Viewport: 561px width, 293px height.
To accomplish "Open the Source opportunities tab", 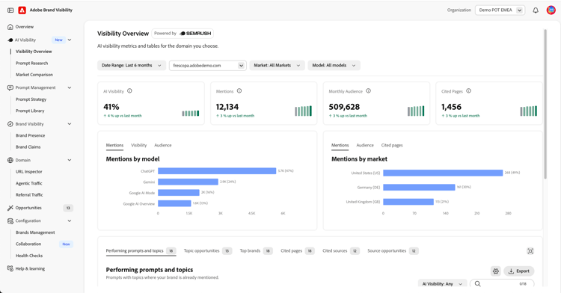I will point(393,251).
